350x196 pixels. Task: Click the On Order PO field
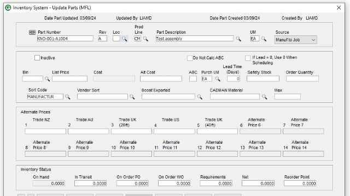[132, 183]
